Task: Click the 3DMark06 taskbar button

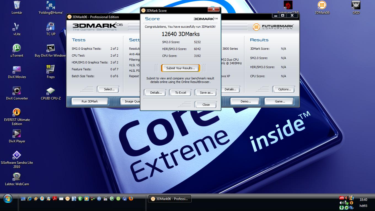Action: (x=170, y=199)
